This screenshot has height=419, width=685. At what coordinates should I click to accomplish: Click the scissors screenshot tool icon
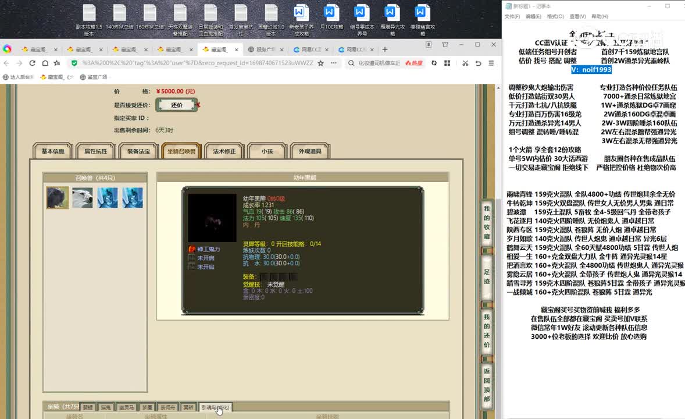click(465, 63)
